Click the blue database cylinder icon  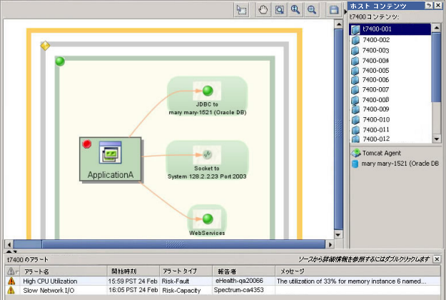coord(355,164)
